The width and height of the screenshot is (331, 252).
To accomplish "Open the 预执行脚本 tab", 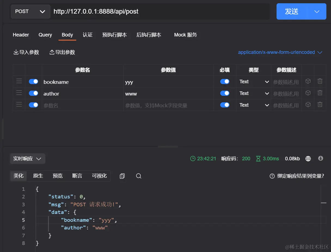I will tap(115, 35).
